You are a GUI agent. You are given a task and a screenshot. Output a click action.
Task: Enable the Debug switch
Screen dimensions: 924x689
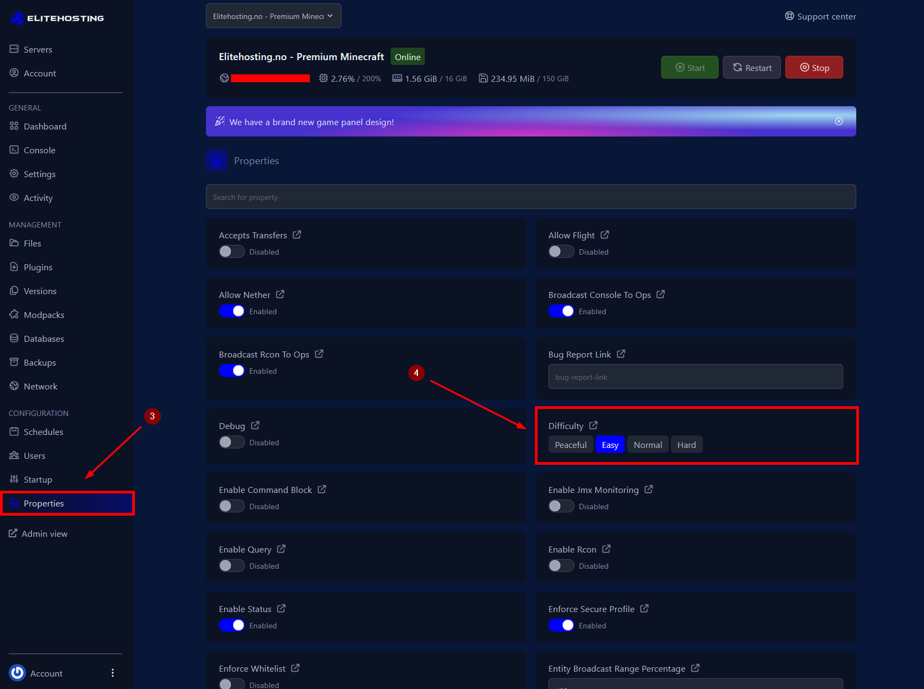tap(232, 442)
